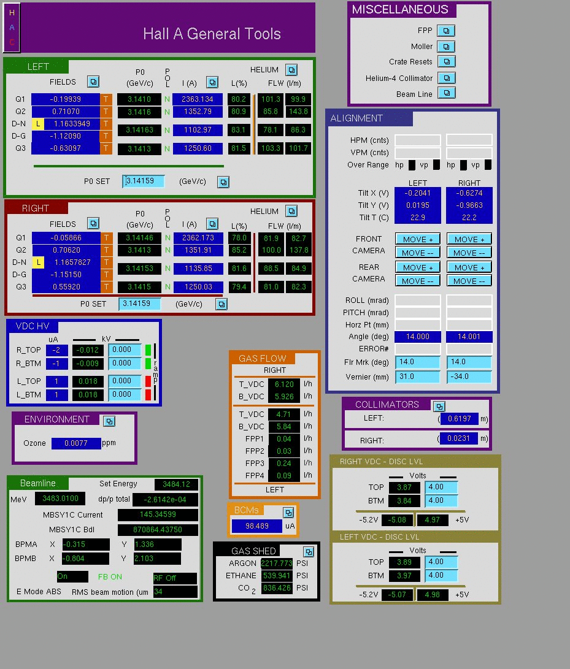Click L_TOP red HV status indicator

tap(148, 381)
